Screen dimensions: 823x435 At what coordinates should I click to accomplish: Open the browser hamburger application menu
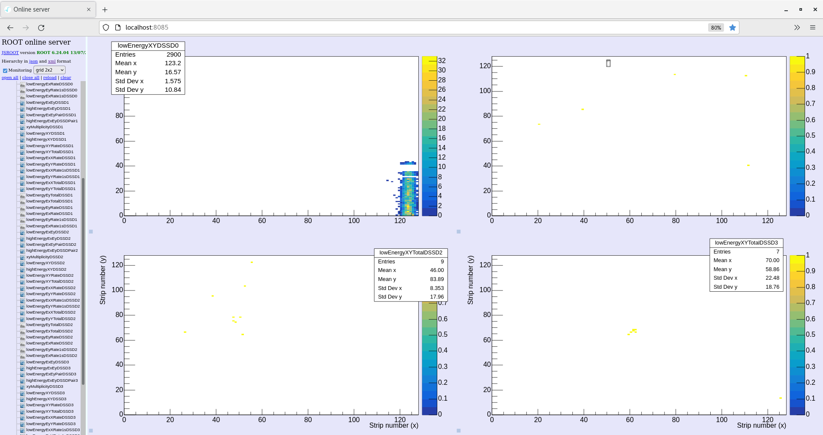click(x=812, y=27)
